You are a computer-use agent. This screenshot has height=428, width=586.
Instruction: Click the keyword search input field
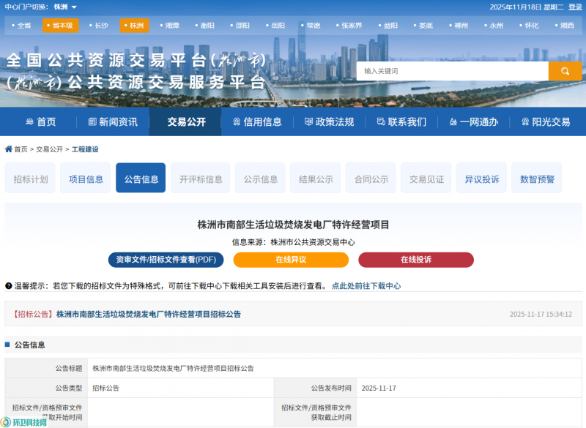452,71
